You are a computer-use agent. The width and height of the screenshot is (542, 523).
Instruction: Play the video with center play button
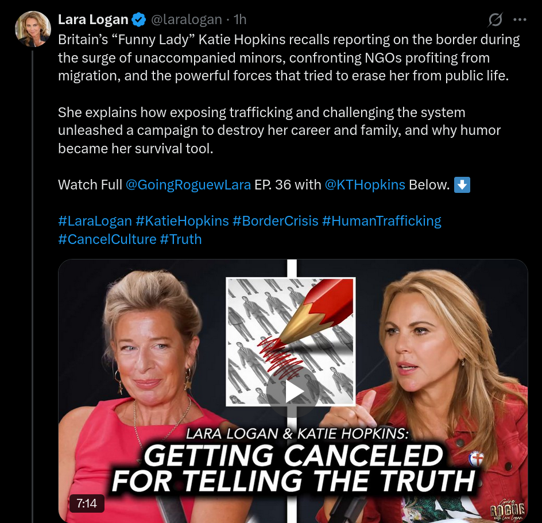(292, 392)
